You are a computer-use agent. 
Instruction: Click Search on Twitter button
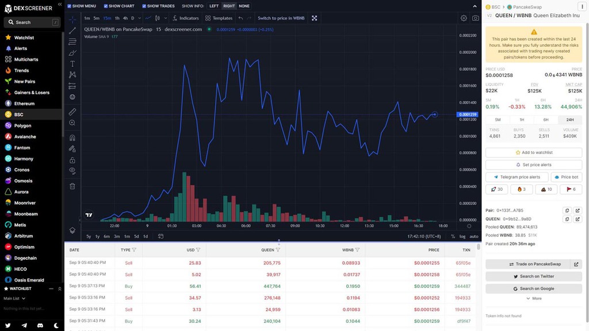pos(534,276)
